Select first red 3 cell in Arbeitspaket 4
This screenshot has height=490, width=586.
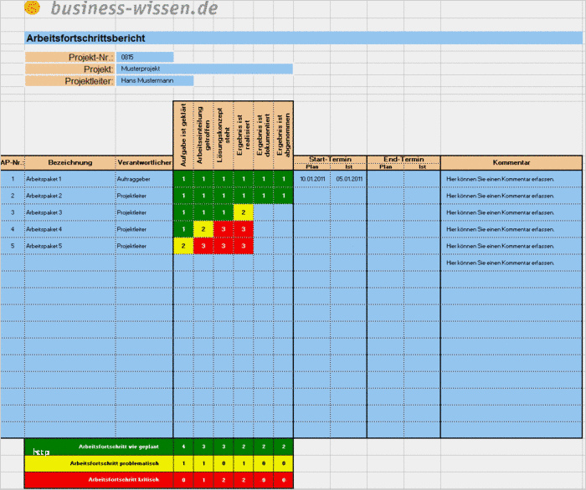click(224, 229)
